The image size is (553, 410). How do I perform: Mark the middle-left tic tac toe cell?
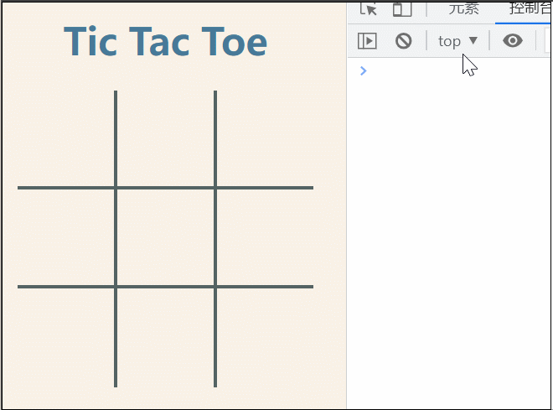66,237
